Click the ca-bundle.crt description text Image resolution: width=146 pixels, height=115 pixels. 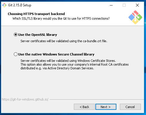(64, 41)
